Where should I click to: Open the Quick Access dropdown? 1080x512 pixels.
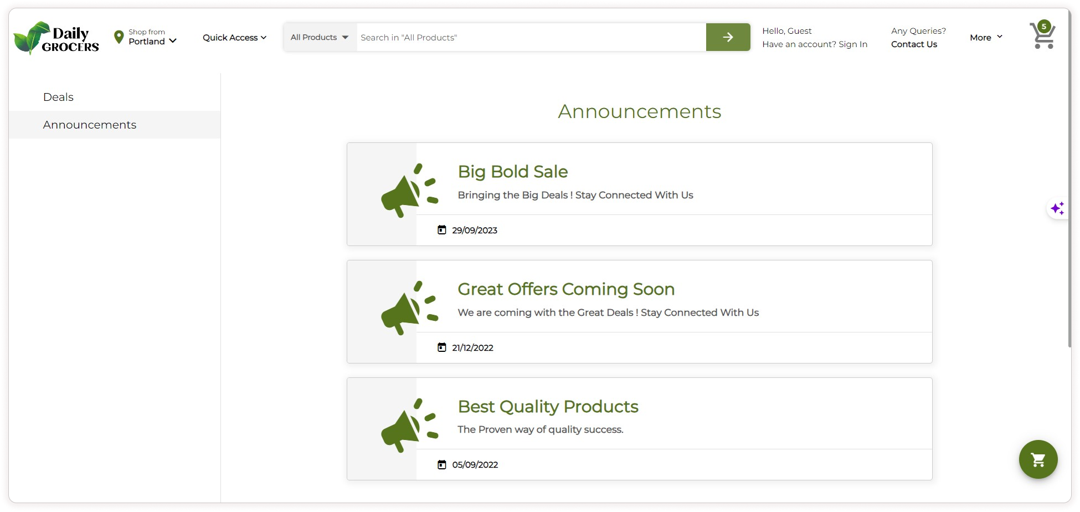pyautogui.click(x=234, y=38)
